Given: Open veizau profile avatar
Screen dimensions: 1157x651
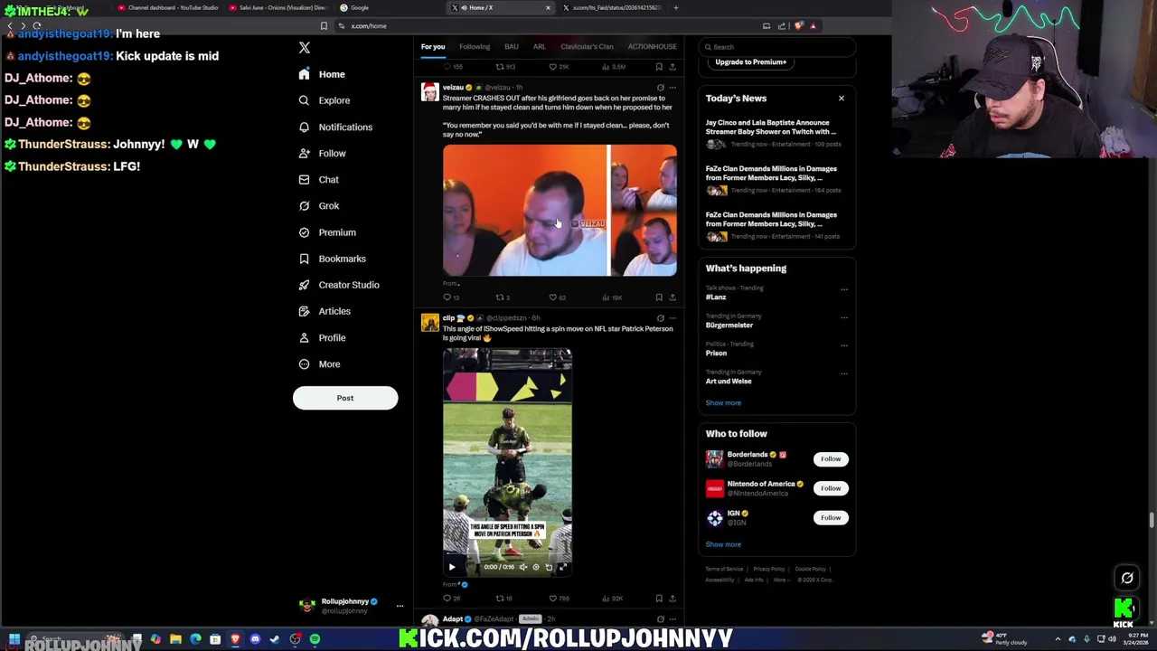Looking at the screenshot, I should (430, 92).
